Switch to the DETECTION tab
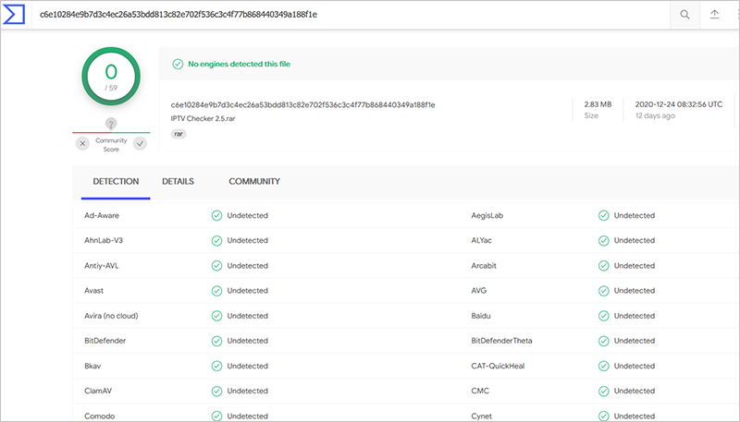This screenshot has height=422, width=740. click(x=116, y=182)
